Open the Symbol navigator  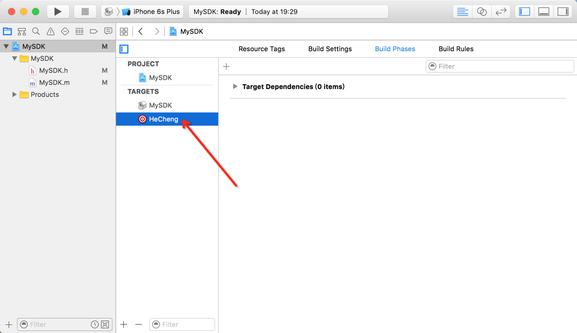[22, 31]
